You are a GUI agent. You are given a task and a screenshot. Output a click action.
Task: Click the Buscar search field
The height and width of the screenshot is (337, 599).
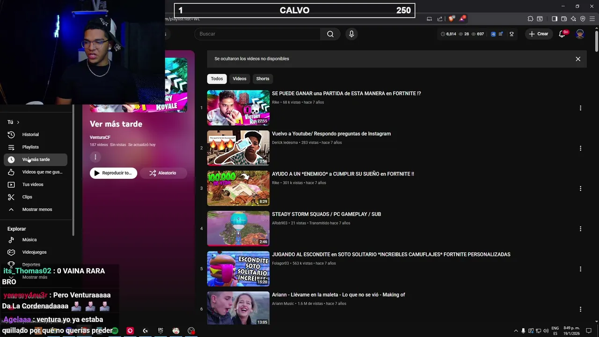tap(257, 34)
